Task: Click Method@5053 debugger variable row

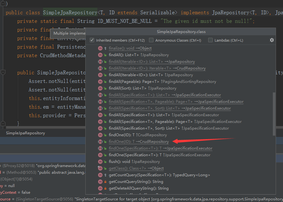Action: point(43,172)
